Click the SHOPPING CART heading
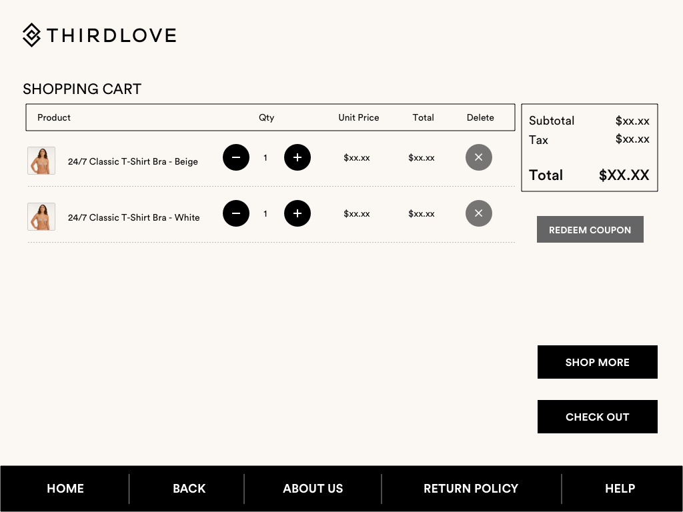 (x=82, y=89)
